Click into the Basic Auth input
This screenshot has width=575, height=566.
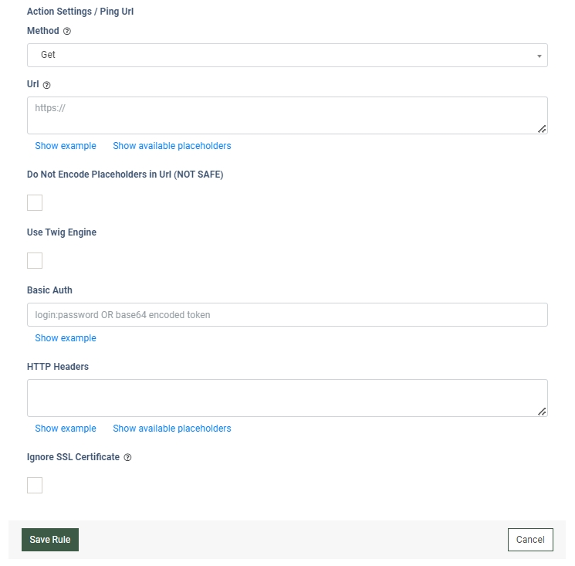point(286,315)
